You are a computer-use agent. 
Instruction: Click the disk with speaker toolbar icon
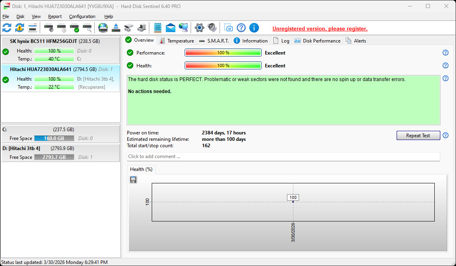coord(49,28)
